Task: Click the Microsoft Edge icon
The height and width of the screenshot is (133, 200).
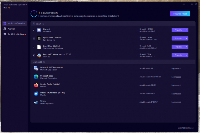Action: [x=36, y=77]
